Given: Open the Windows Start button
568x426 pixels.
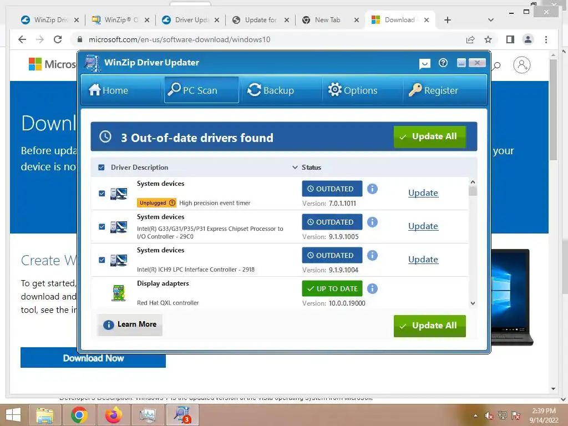Looking at the screenshot, I should [x=13, y=415].
